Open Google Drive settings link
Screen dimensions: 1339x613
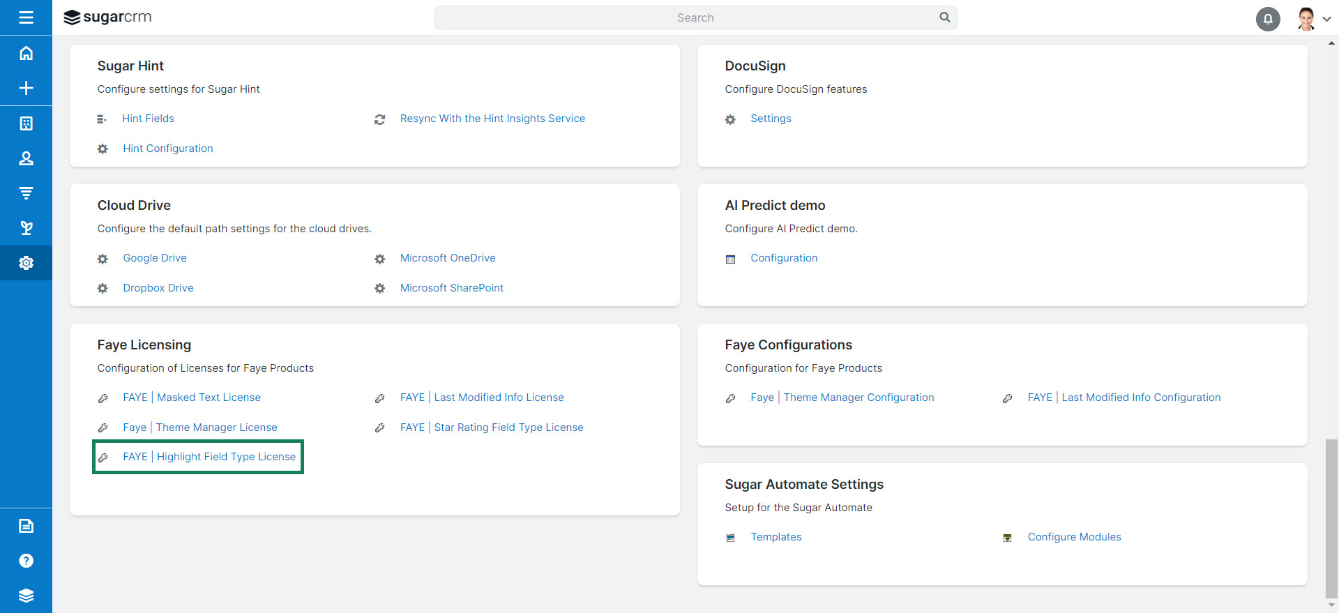(x=155, y=258)
